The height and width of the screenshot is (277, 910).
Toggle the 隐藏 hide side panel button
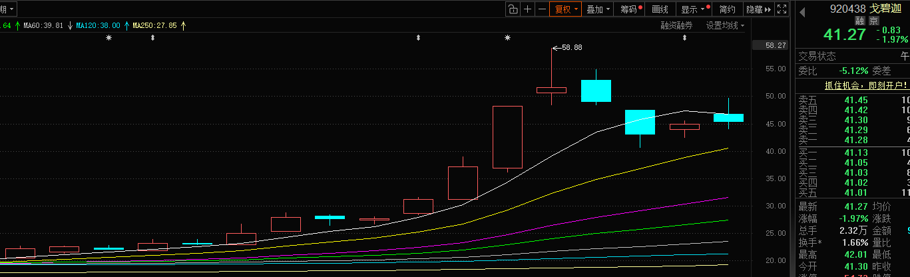[x=758, y=9]
